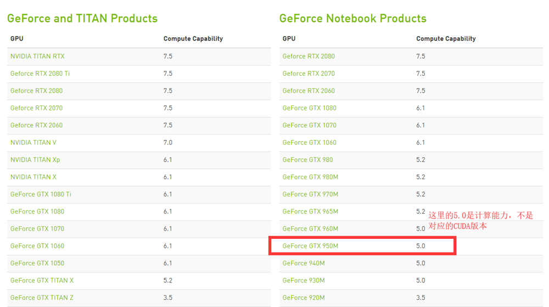
Task: Open the GeForce GTX 1050 link
Action: pyautogui.click(x=37, y=263)
